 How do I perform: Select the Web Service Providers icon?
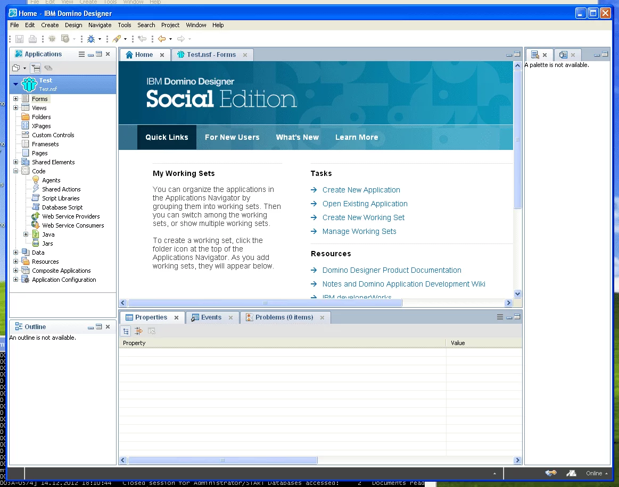pos(36,216)
